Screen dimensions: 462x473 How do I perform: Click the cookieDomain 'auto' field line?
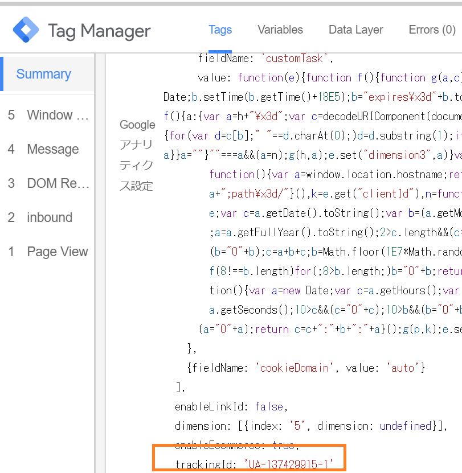click(306, 368)
